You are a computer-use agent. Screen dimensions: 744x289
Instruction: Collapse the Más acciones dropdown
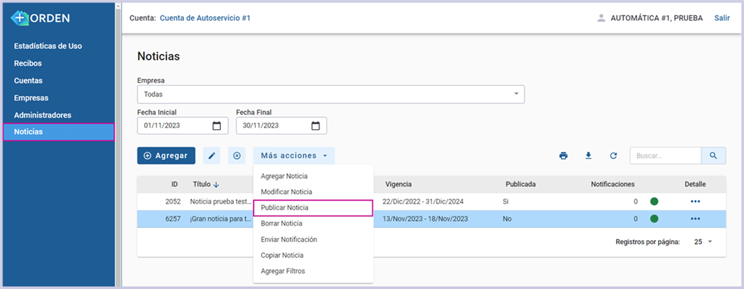(x=294, y=156)
